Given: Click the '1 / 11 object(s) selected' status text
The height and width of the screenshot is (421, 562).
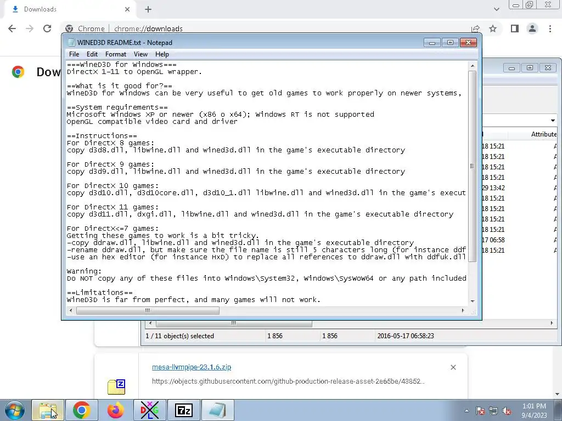Looking at the screenshot, I should pyautogui.click(x=179, y=336).
